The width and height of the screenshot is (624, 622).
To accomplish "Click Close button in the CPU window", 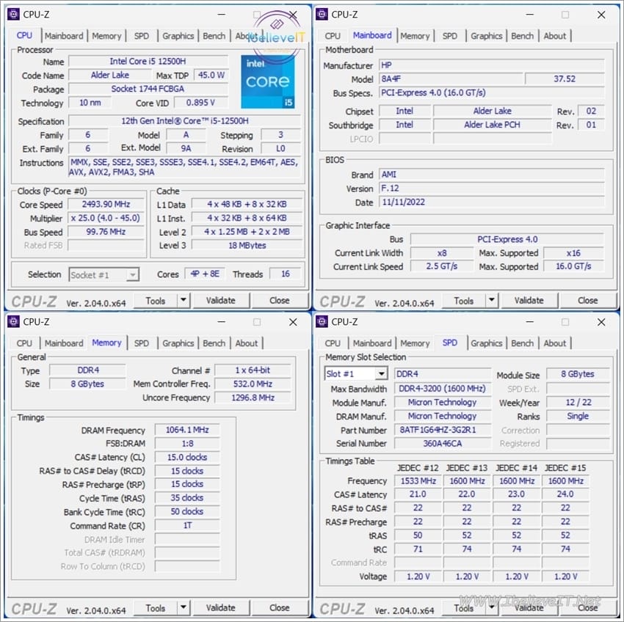I will pyautogui.click(x=280, y=301).
